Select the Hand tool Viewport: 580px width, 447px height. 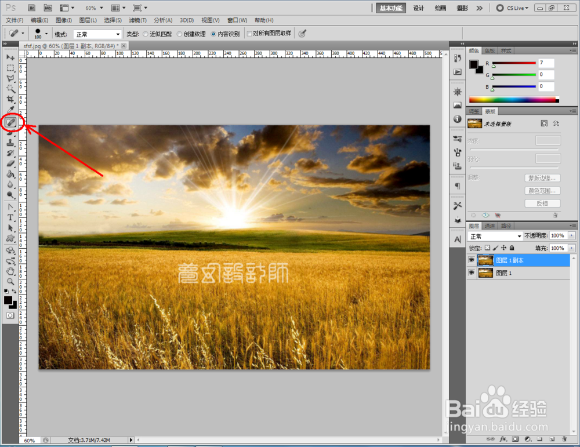[10, 271]
